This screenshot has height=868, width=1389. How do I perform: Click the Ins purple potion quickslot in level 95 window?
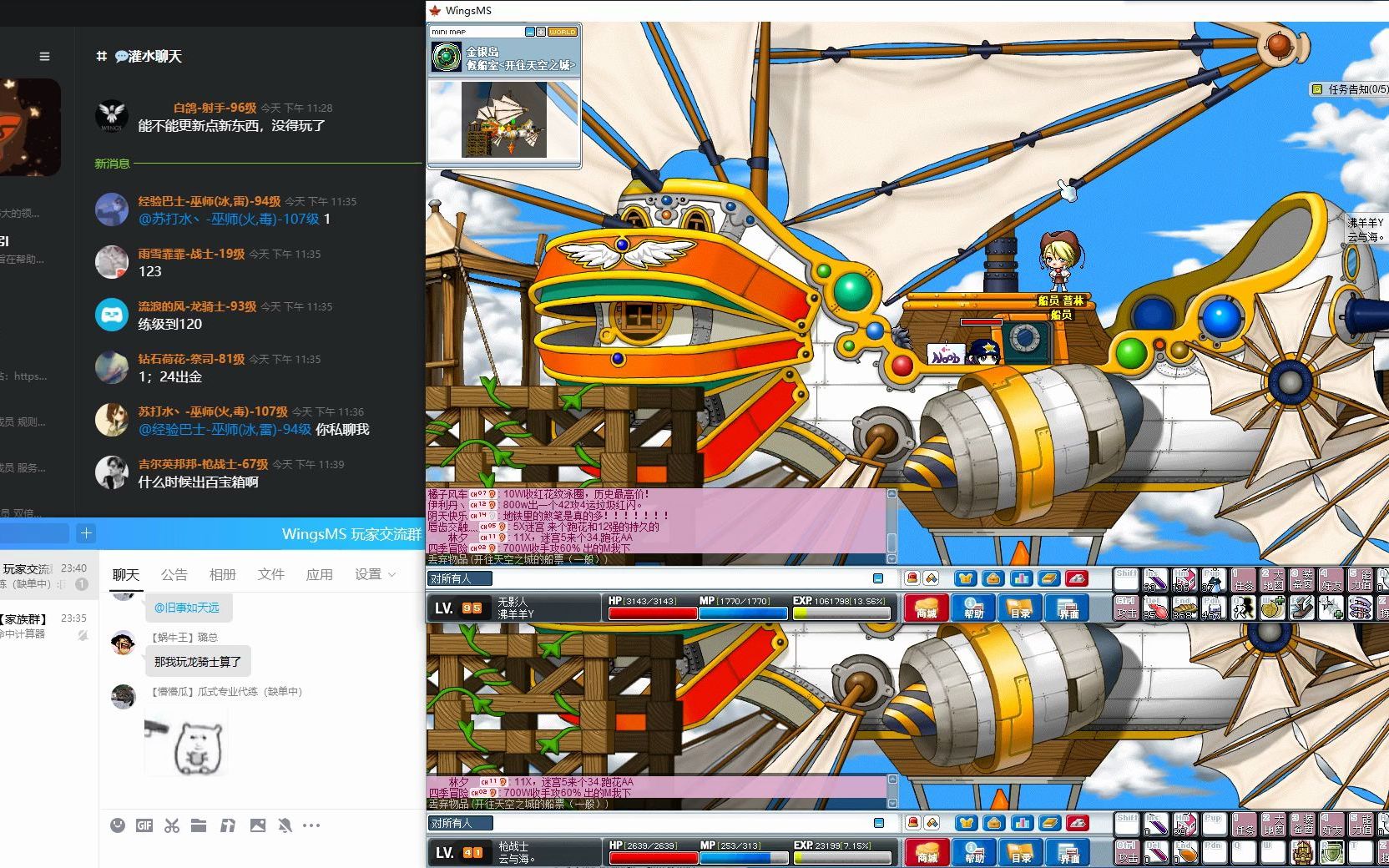click(x=1154, y=579)
